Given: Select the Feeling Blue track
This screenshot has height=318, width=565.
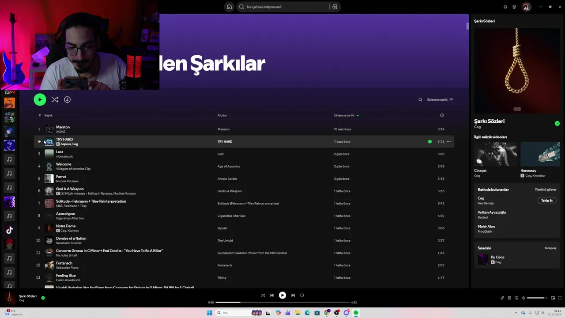Looking at the screenshot, I should tap(244, 277).
